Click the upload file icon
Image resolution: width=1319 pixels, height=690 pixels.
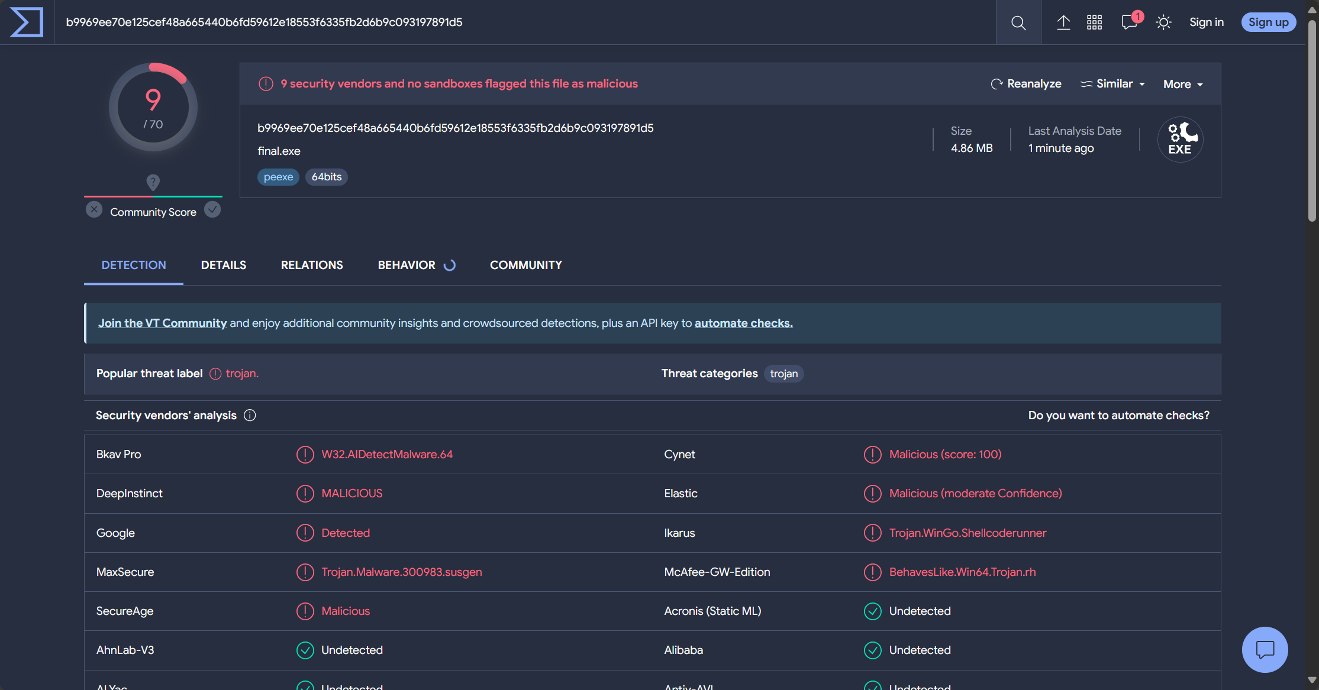click(1063, 22)
